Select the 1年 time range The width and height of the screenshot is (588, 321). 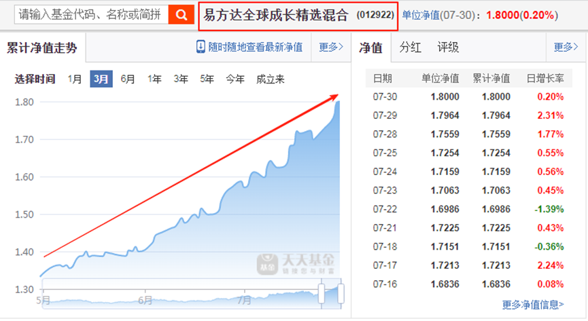point(154,79)
